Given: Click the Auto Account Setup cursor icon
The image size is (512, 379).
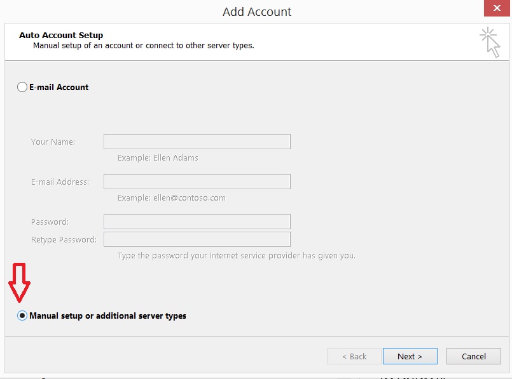Looking at the screenshot, I should pyautogui.click(x=490, y=41).
